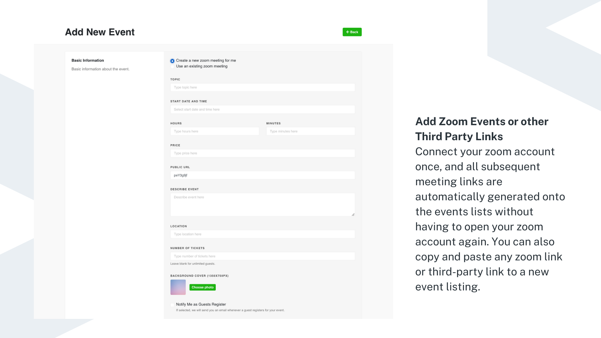Select "Create a new zoom meeting for me"
Screen dimensions: 601x338
click(x=172, y=60)
